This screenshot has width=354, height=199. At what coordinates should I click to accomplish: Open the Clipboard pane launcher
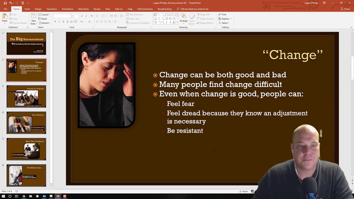click(x=27, y=27)
